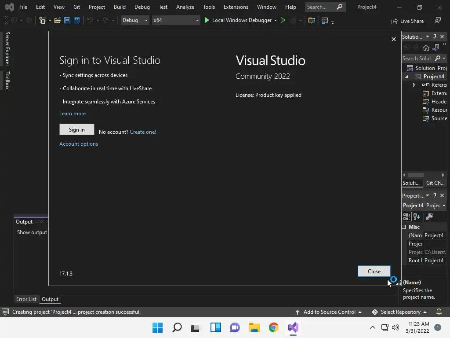Viewport: 450px width, 338px height.
Task: Switch to the Git Changes tab
Action: coord(435,183)
